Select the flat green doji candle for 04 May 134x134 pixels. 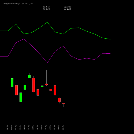click(8, 90)
